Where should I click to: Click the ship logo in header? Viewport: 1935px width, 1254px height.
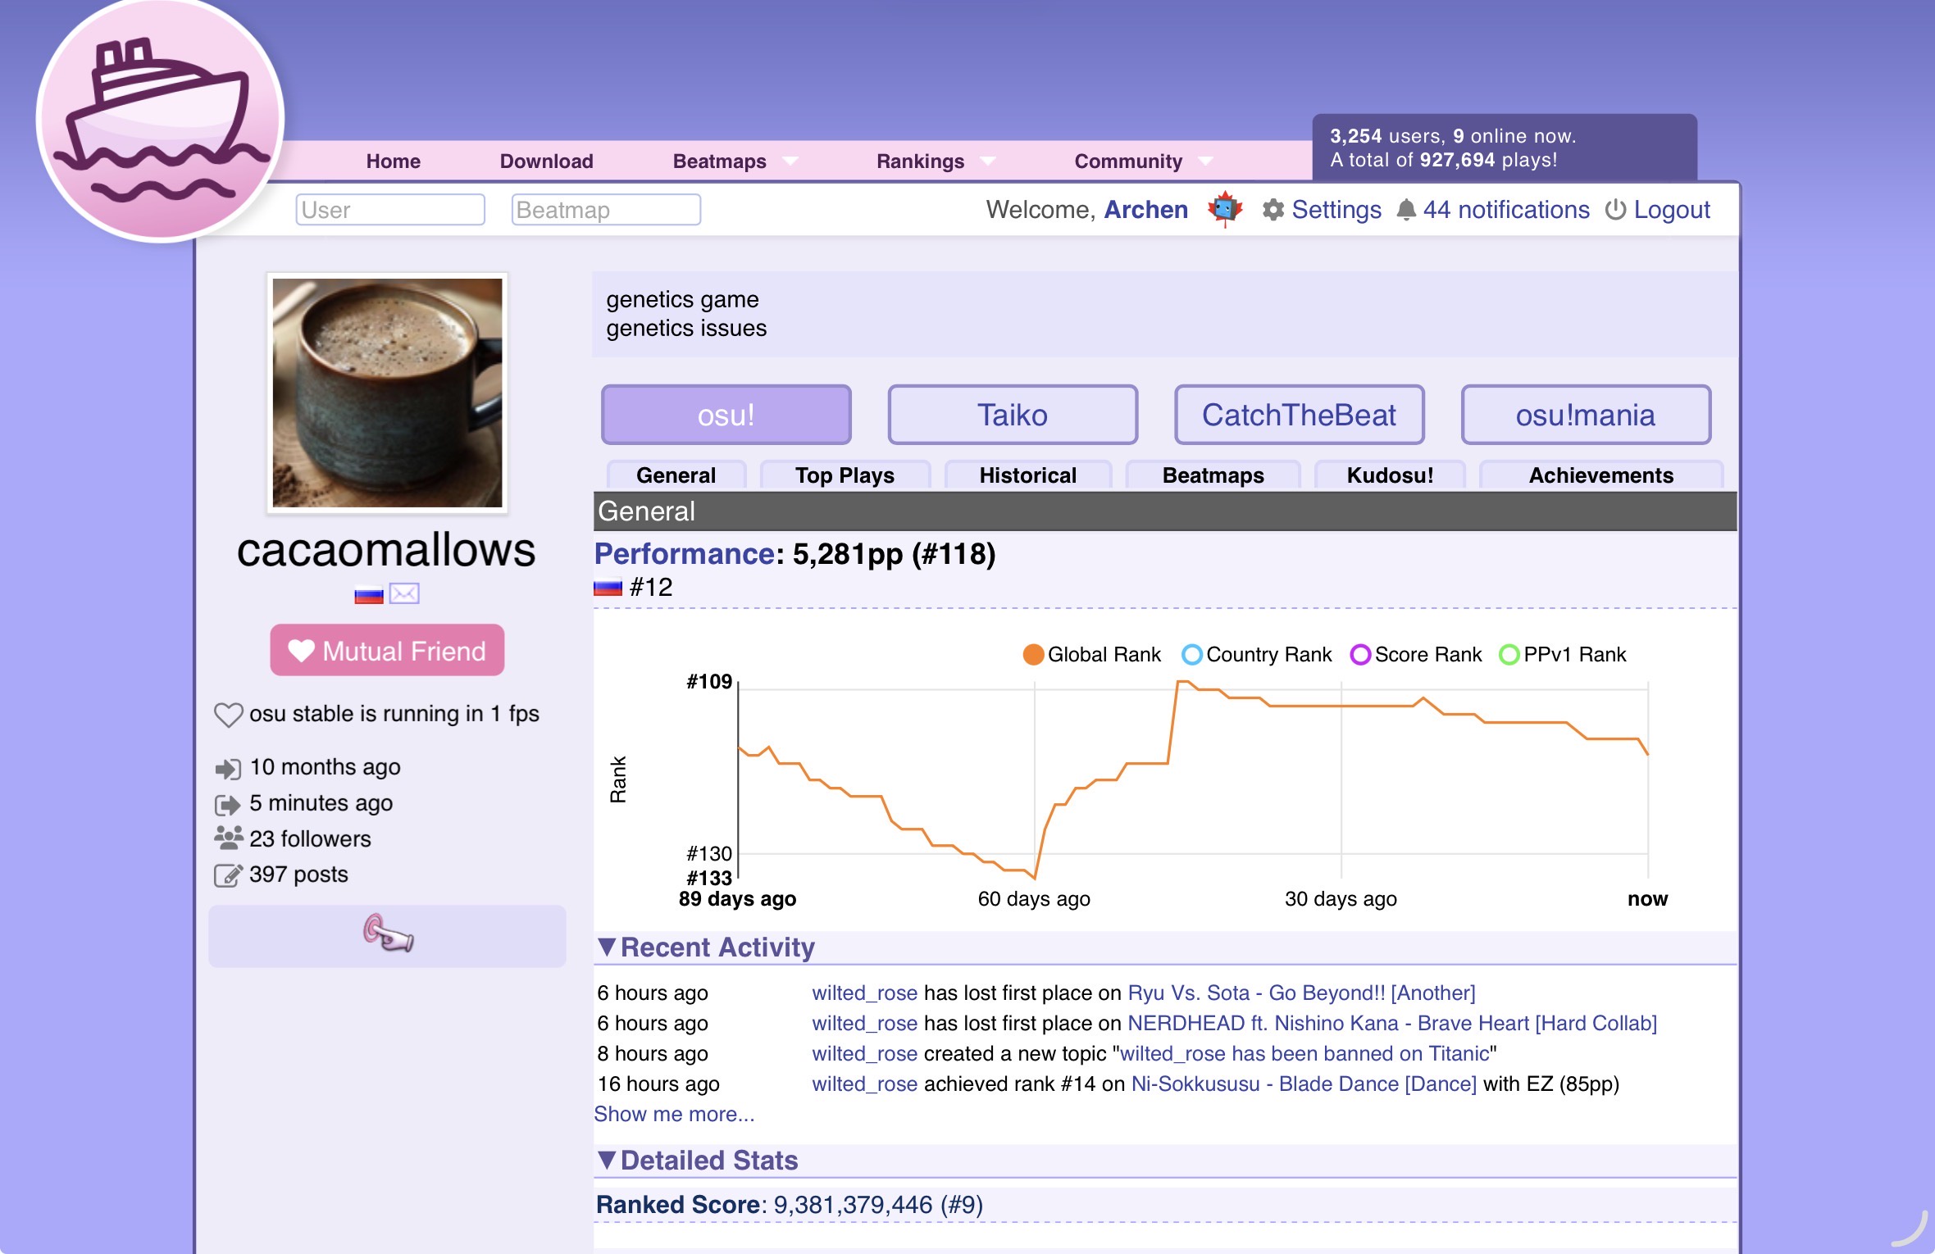click(161, 120)
